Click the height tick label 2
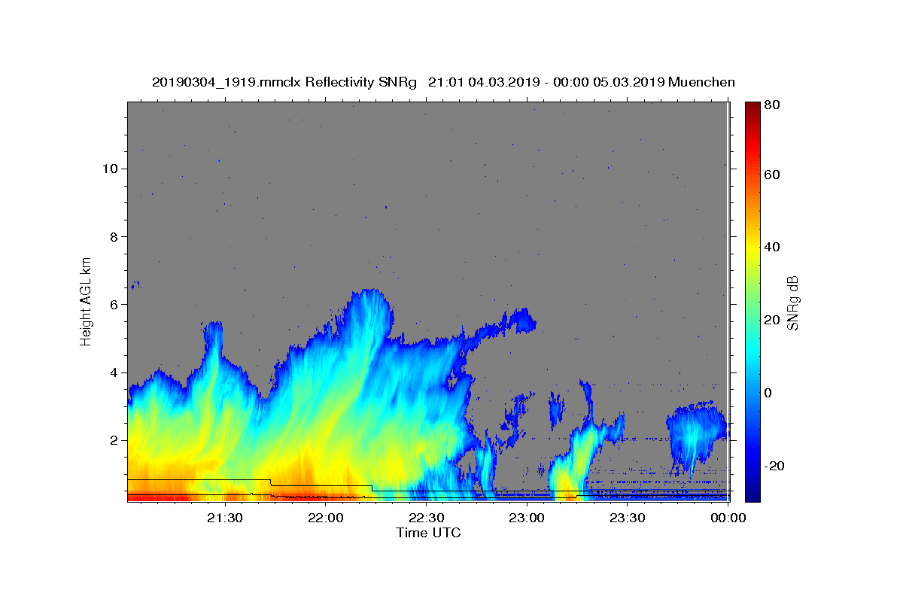Image resolution: width=903 pixels, height=602 pixels. tap(112, 440)
